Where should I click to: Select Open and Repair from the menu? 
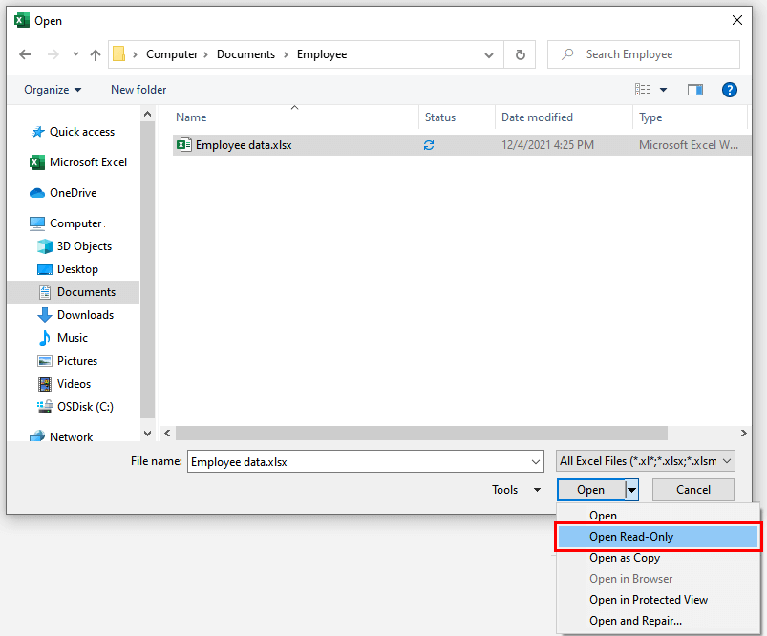coord(635,620)
